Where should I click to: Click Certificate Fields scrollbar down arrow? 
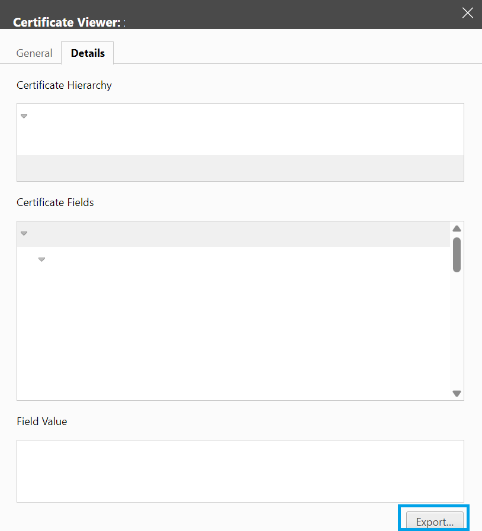point(457,393)
